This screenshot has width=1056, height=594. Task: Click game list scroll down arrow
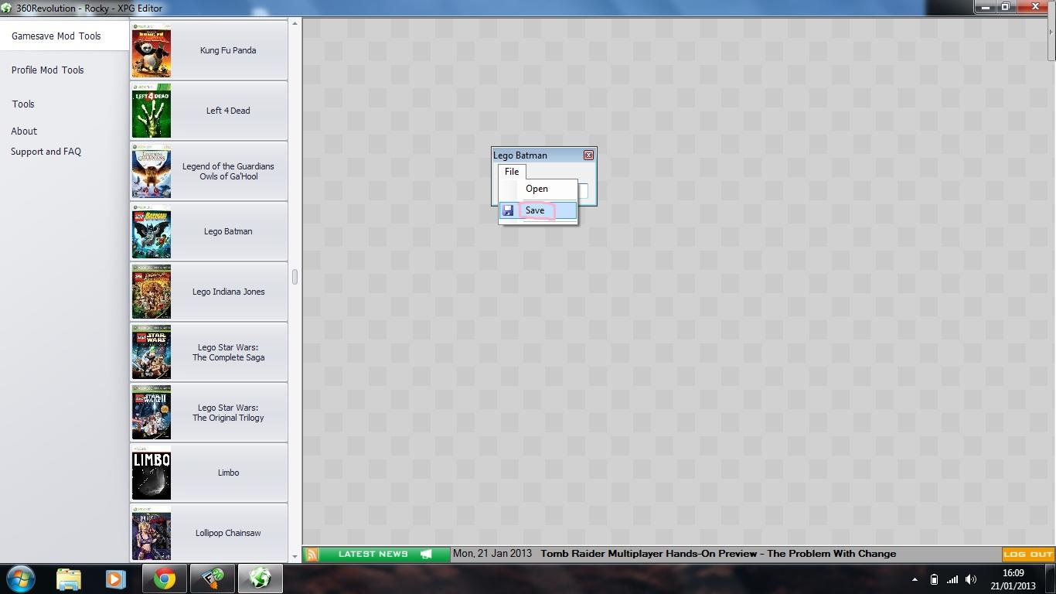[295, 555]
